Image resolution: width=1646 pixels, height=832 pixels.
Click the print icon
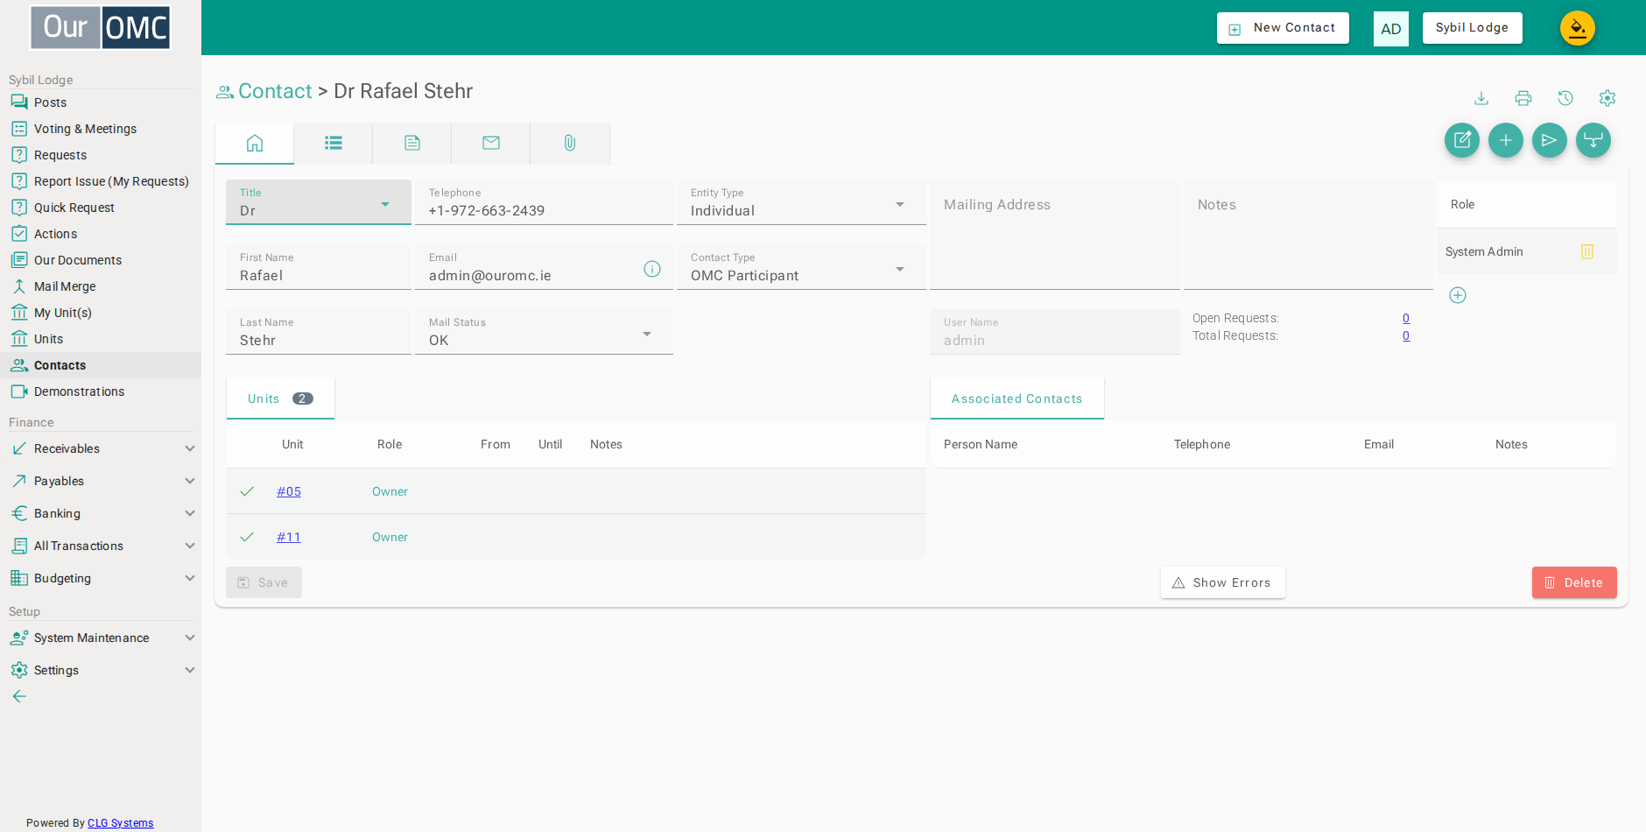(1523, 98)
